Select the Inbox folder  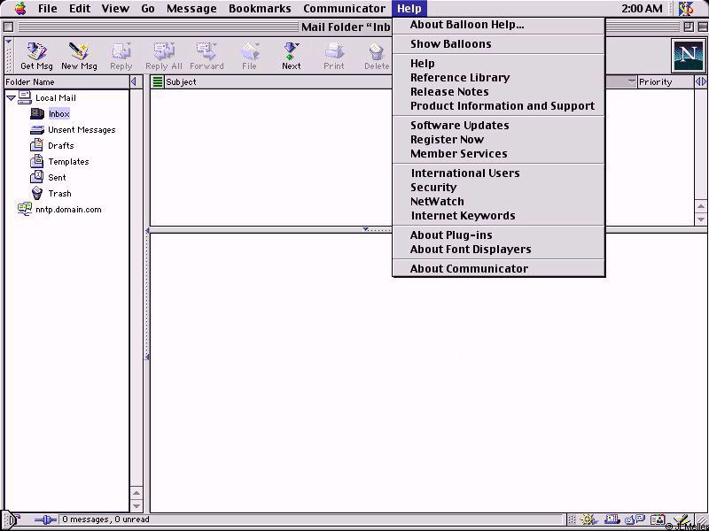(x=58, y=114)
